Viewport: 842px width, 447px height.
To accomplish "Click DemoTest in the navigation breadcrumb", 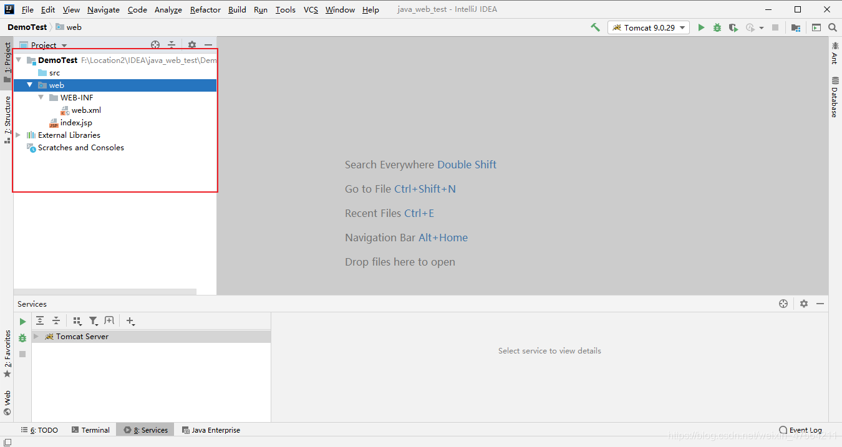I will point(27,27).
